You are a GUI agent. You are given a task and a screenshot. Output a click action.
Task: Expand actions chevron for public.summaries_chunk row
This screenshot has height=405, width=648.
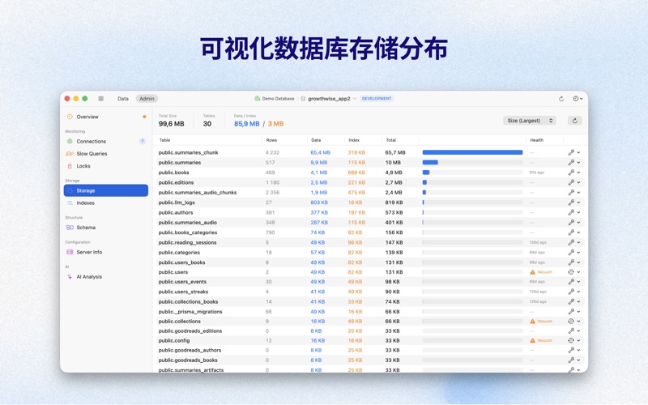[x=579, y=152]
